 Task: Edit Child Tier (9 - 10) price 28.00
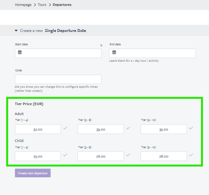coord(164,156)
